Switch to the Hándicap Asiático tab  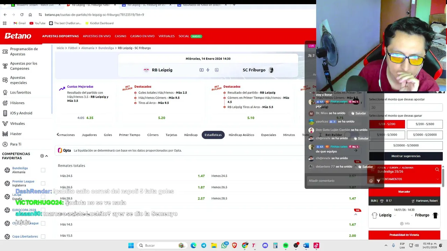[x=241, y=135]
